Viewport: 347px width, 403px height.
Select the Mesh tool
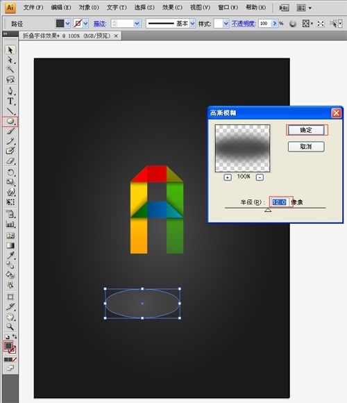pyautogui.click(x=10, y=236)
